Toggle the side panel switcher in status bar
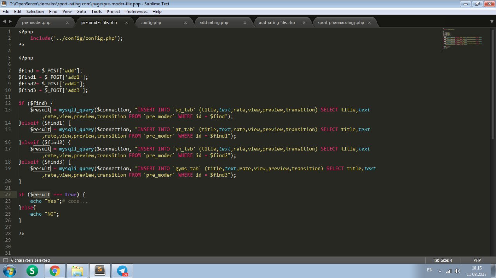The height and width of the screenshot is (278, 496). point(5,260)
